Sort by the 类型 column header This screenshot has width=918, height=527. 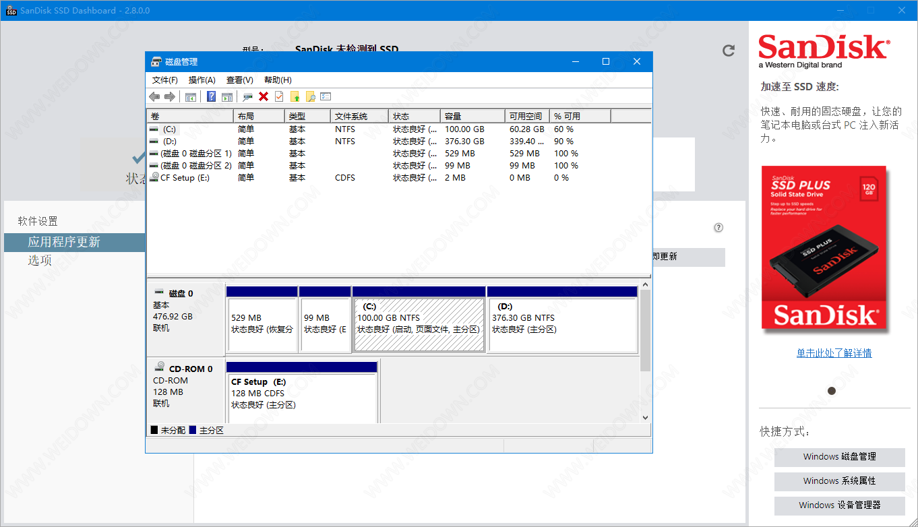307,116
